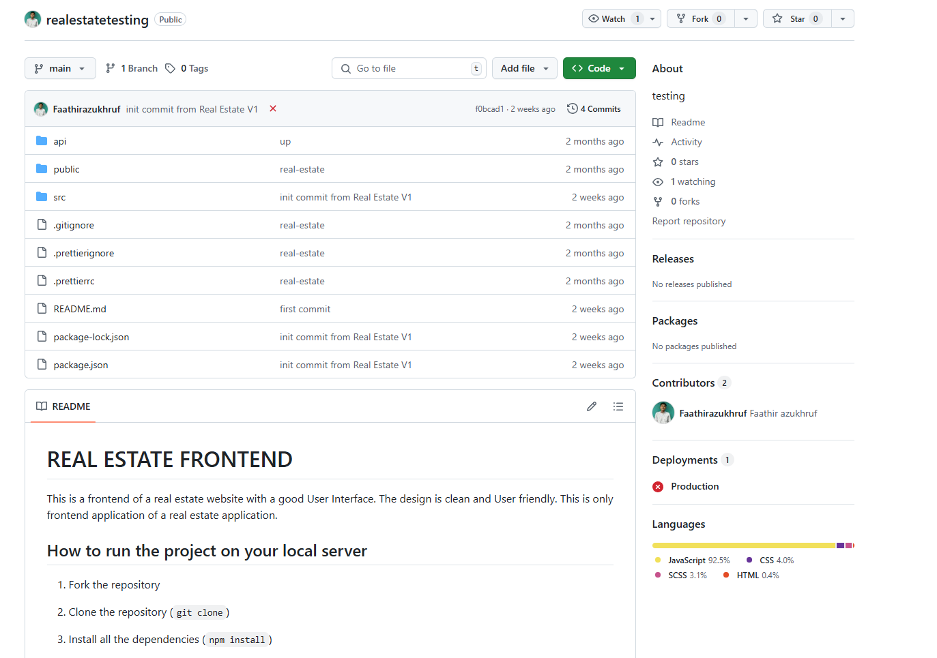This screenshot has width=937, height=658.
Task: Open 'first commit' message for README.md
Action: pos(305,310)
